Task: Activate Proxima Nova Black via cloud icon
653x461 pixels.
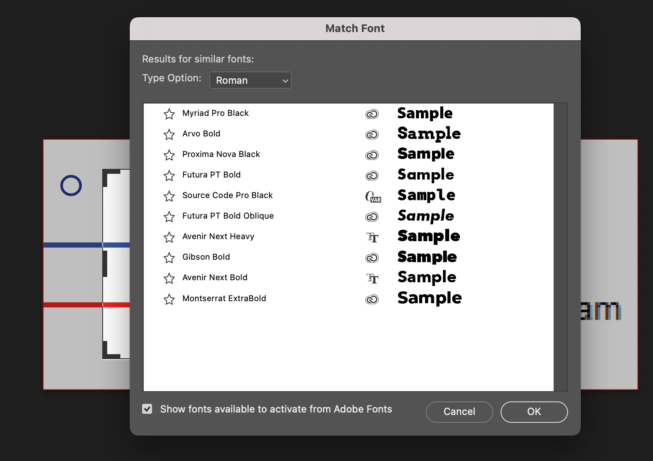Action: [372, 155]
